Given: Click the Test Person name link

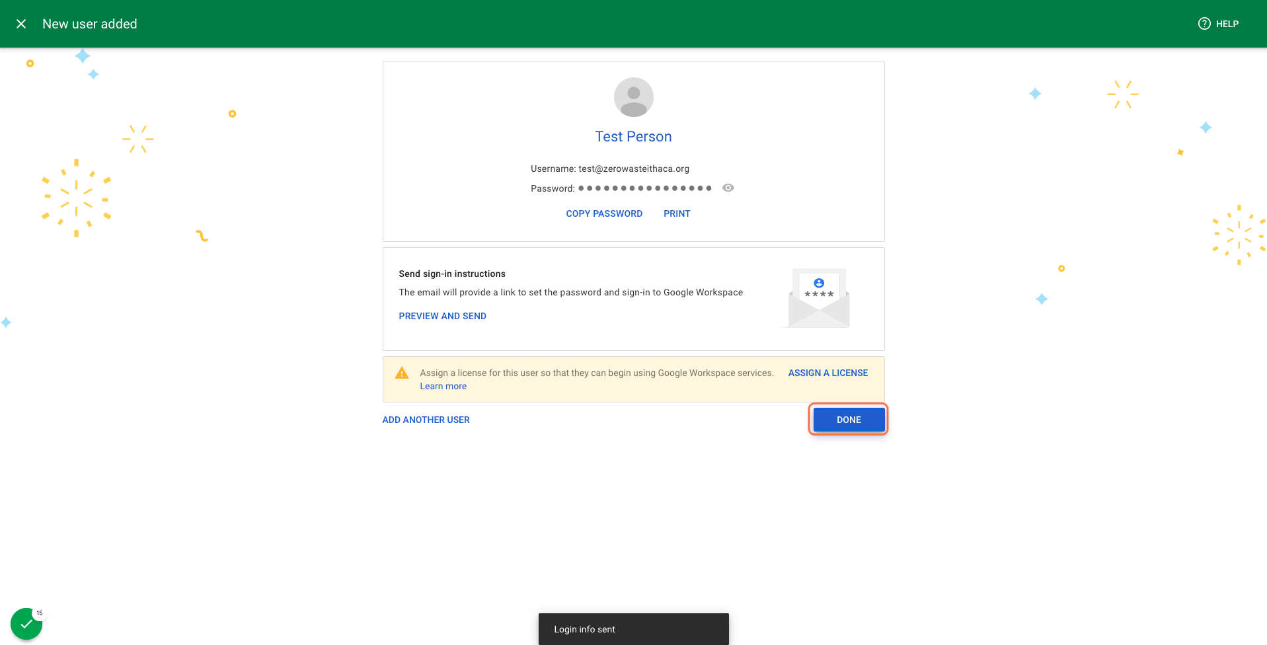Looking at the screenshot, I should [x=633, y=137].
